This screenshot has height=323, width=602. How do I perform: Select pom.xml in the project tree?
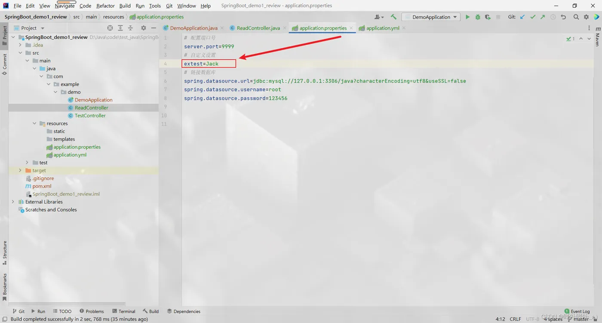pyautogui.click(x=42, y=186)
